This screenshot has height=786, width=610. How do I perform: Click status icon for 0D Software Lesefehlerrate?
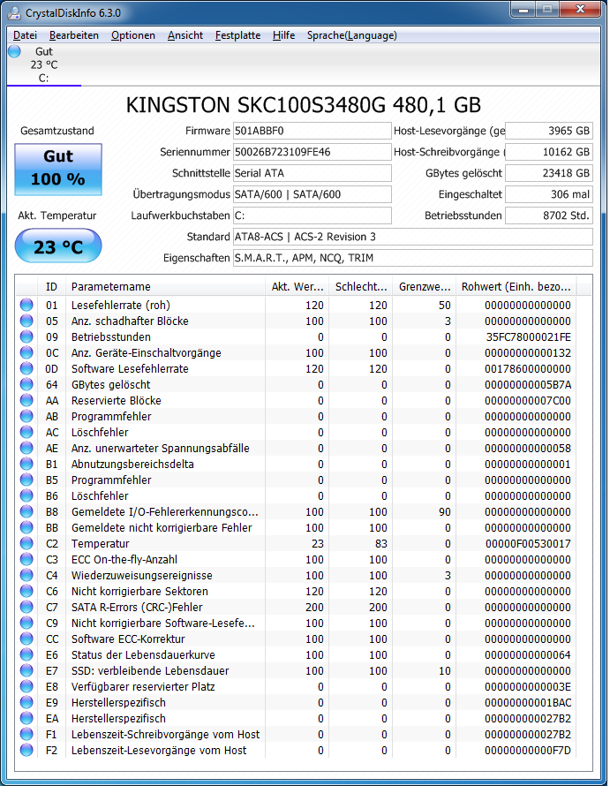26,368
